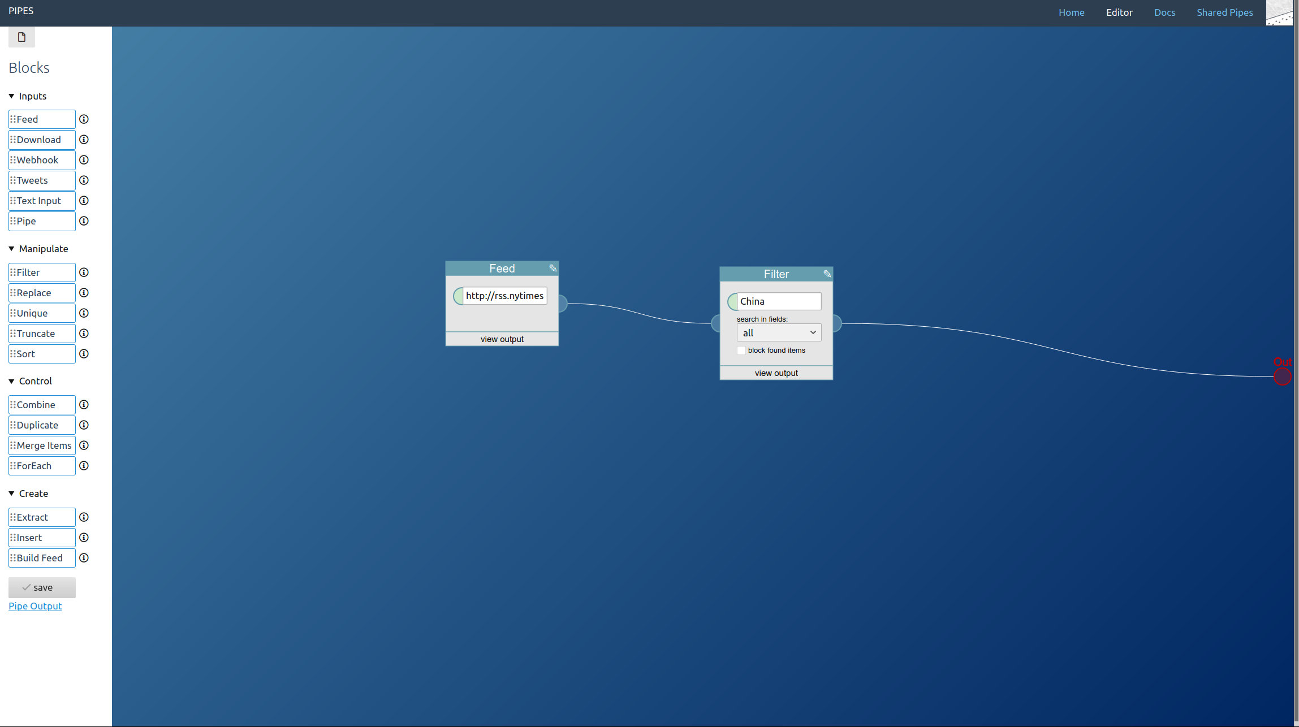
Task: Select the Download block in sidebar
Action: pyautogui.click(x=42, y=140)
